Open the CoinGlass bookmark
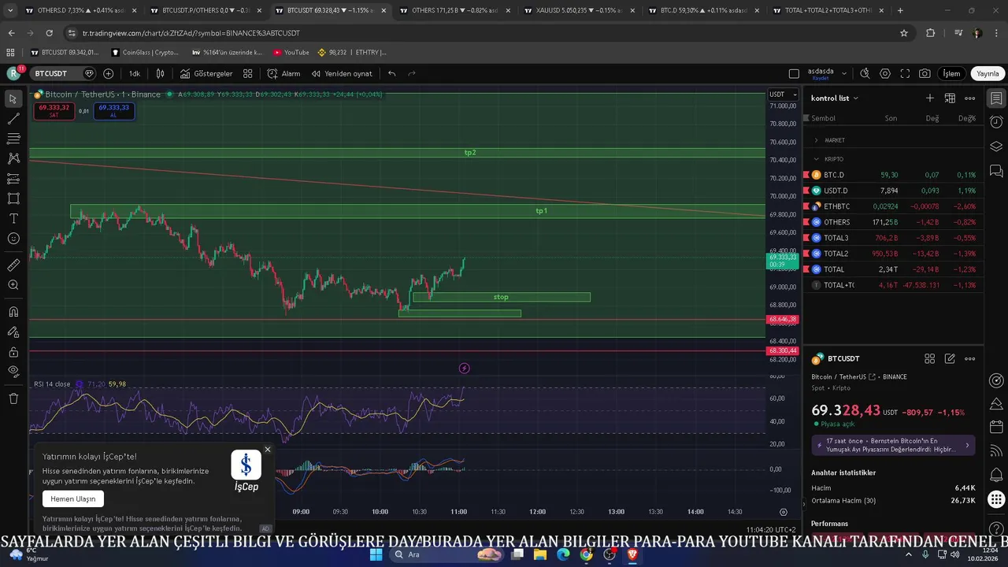The image size is (1008, 567). coord(146,52)
